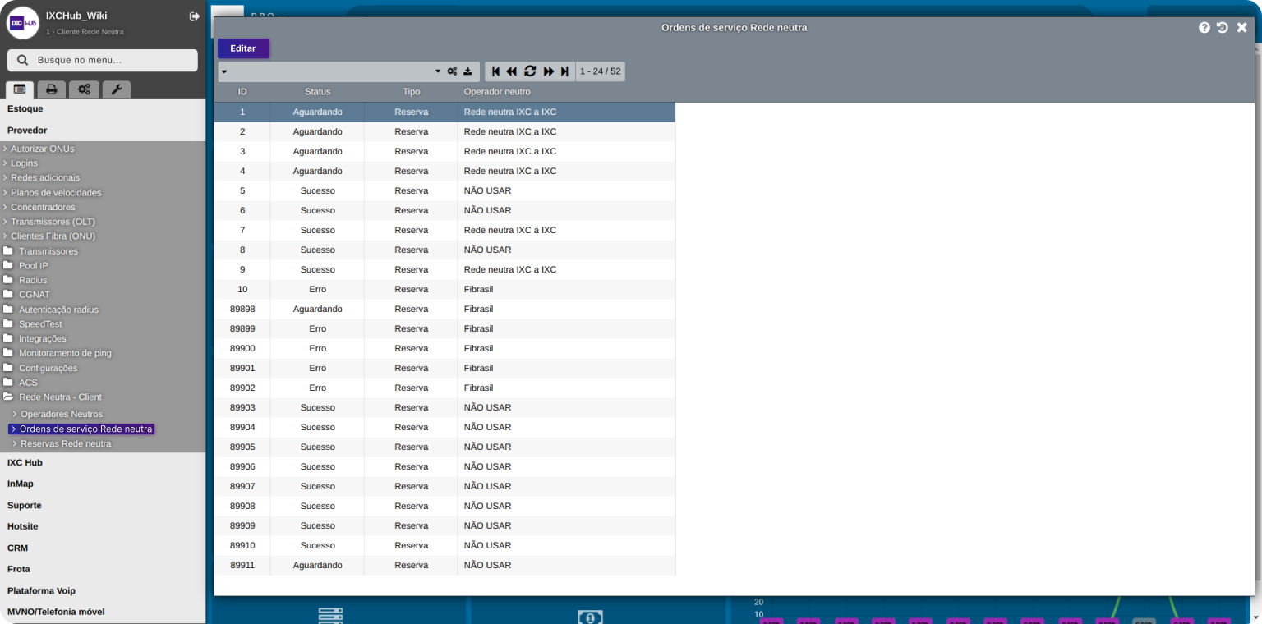This screenshot has width=1262, height=624.
Task: Go to previous page of records
Action: point(512,71)
